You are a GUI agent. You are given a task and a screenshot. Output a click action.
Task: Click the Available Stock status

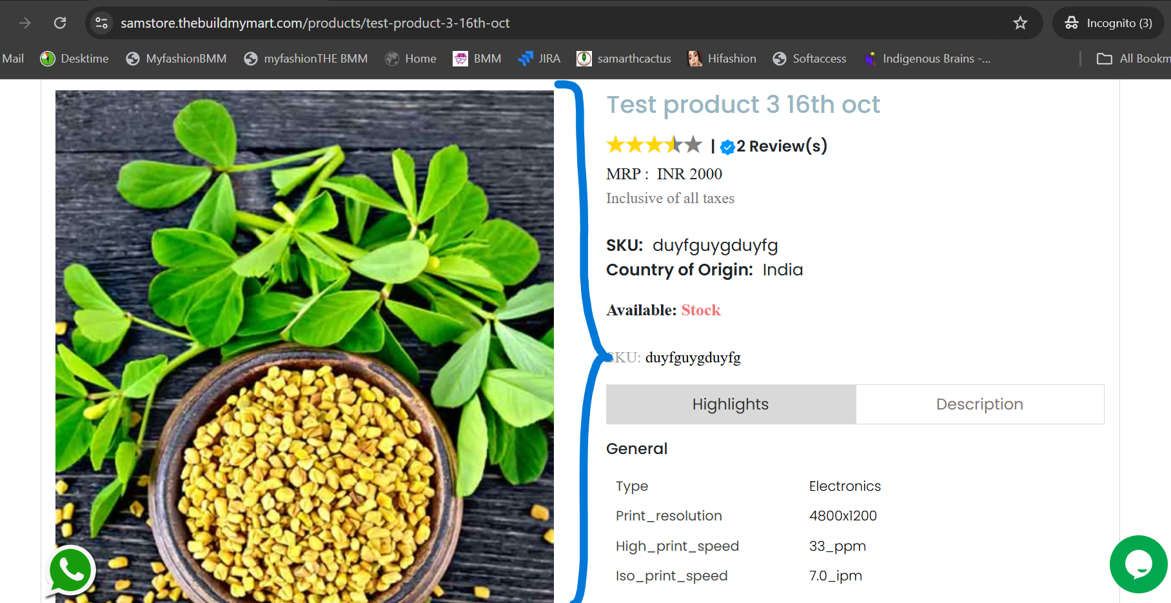tap(663, 310)
